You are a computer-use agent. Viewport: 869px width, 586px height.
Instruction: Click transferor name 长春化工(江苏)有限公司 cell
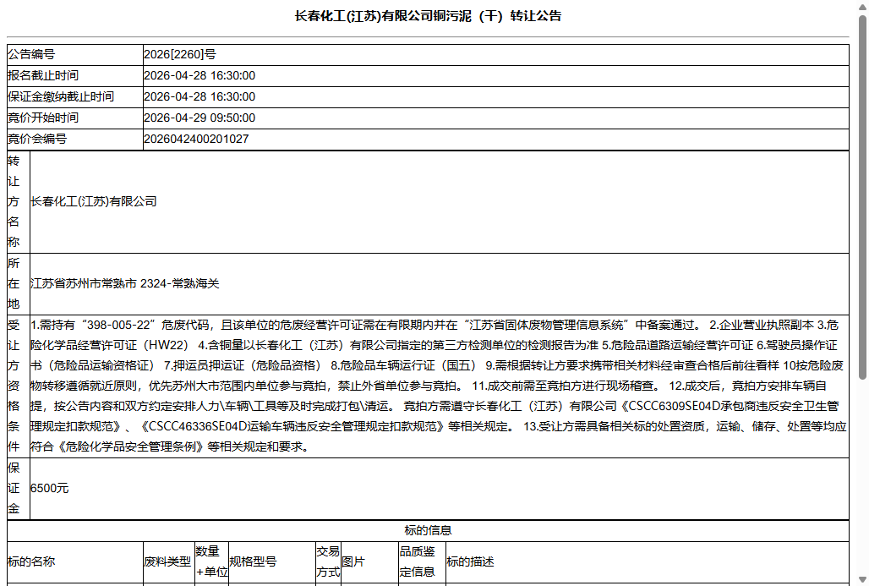pyautogui.click(x=439, y=202)
